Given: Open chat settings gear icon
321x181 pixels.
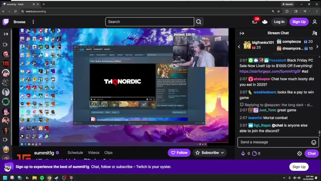Looking at the screenshot, I should tap(299, 153).
